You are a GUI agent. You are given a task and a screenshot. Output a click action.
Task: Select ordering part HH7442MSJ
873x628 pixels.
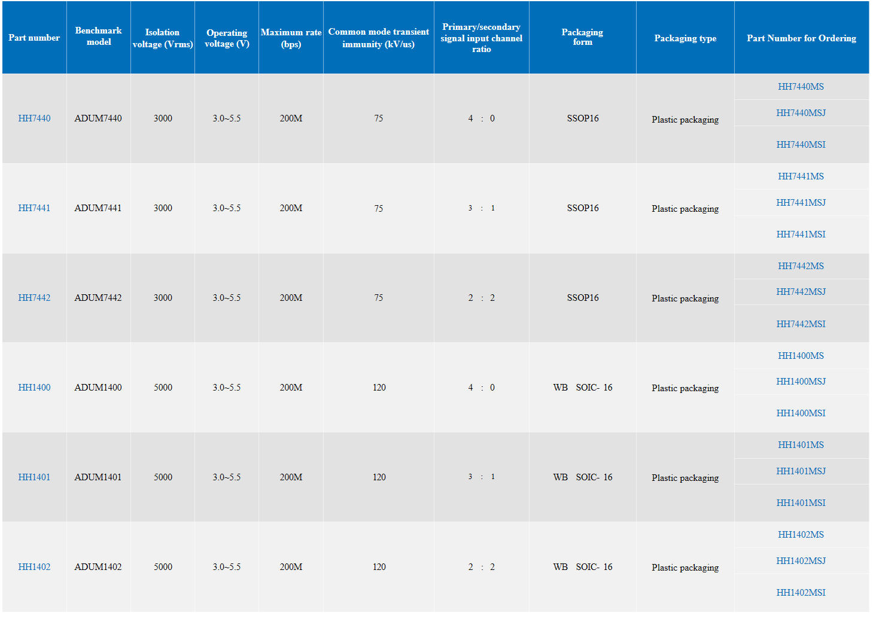click(801, 292)
